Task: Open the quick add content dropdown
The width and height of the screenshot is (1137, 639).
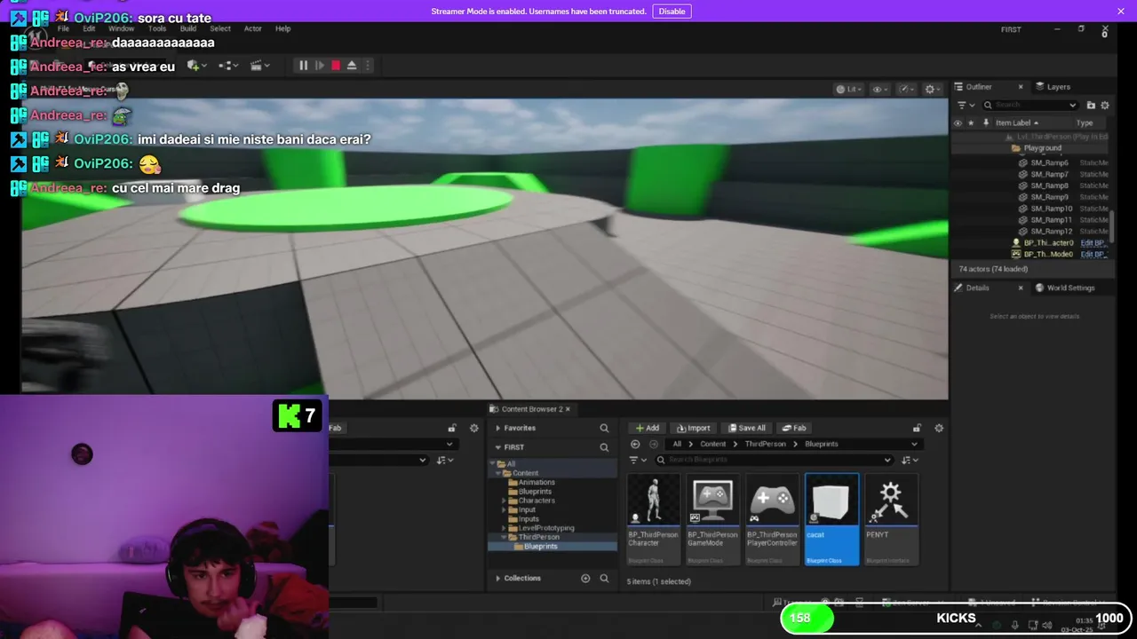Action: coord(195,66)
